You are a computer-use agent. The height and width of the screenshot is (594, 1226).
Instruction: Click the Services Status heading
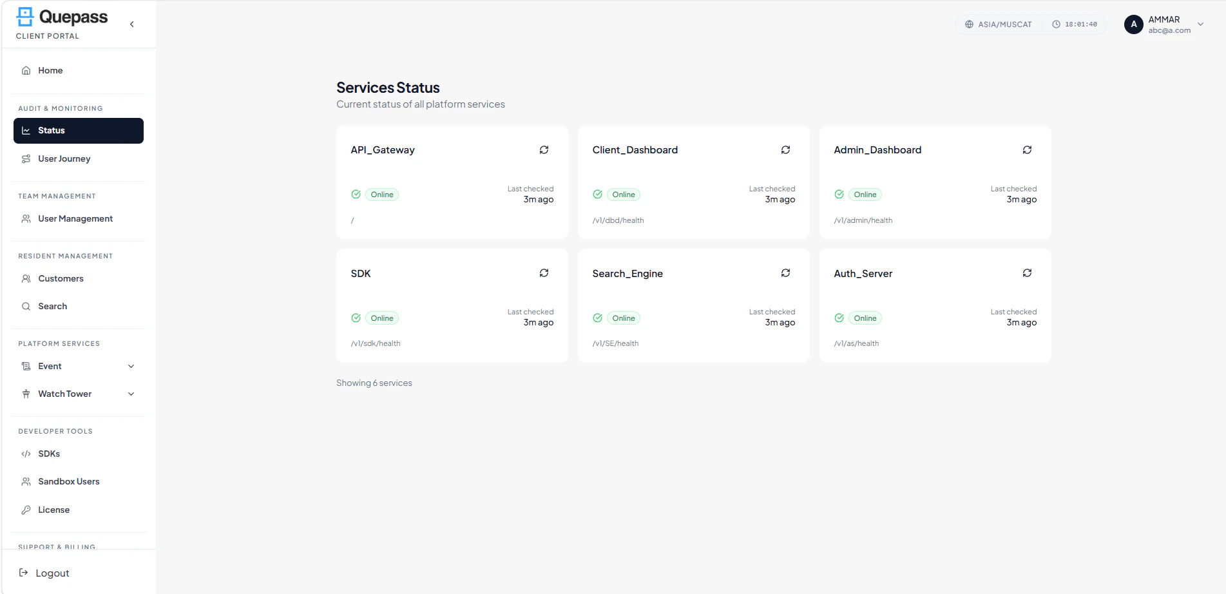[x=388, y=88]
